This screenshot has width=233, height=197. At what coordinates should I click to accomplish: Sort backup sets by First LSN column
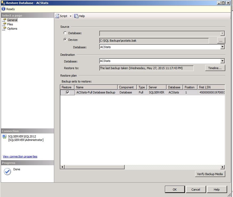tap(211, 87)
